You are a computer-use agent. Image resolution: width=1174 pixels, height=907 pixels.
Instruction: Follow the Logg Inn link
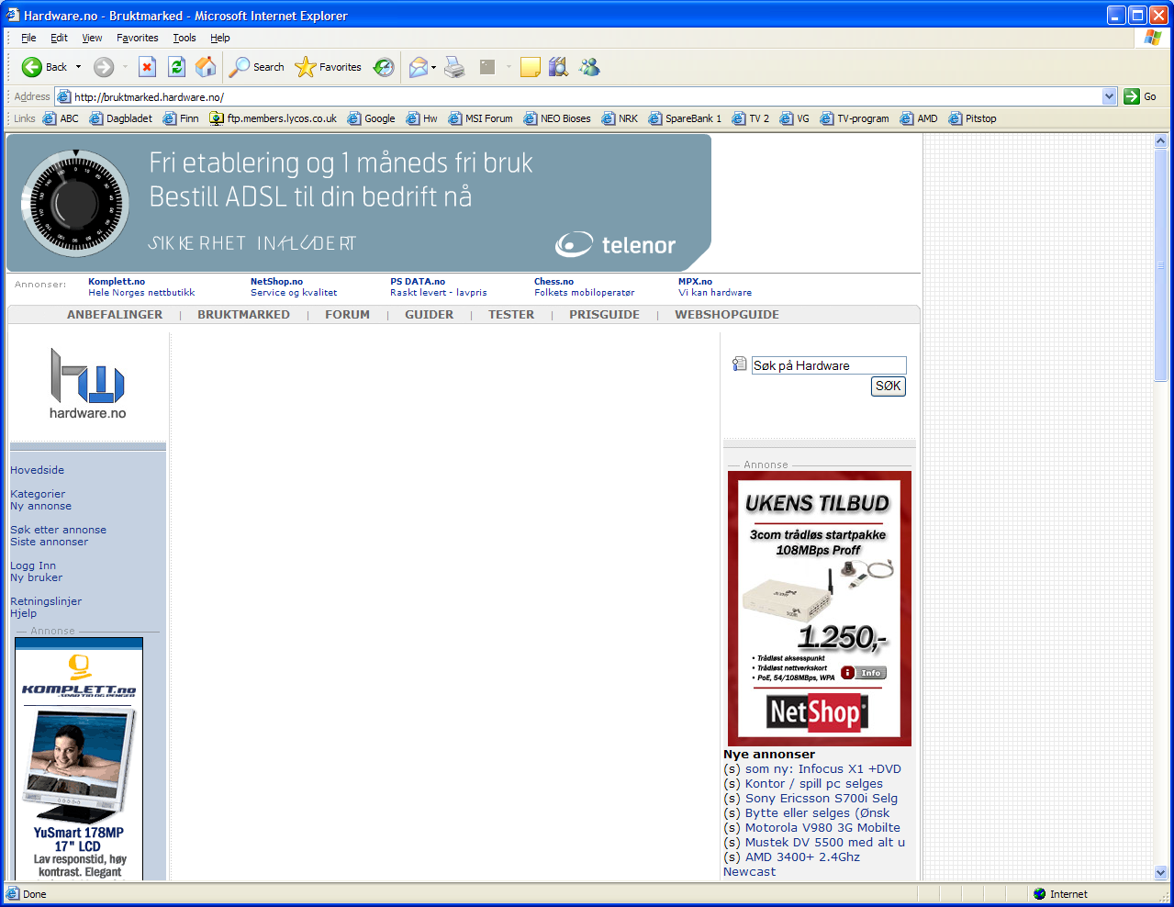tap(33, 565)
